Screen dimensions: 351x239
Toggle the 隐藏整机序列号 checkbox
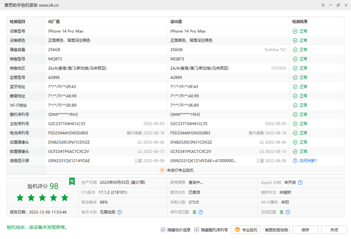(197, 230)
